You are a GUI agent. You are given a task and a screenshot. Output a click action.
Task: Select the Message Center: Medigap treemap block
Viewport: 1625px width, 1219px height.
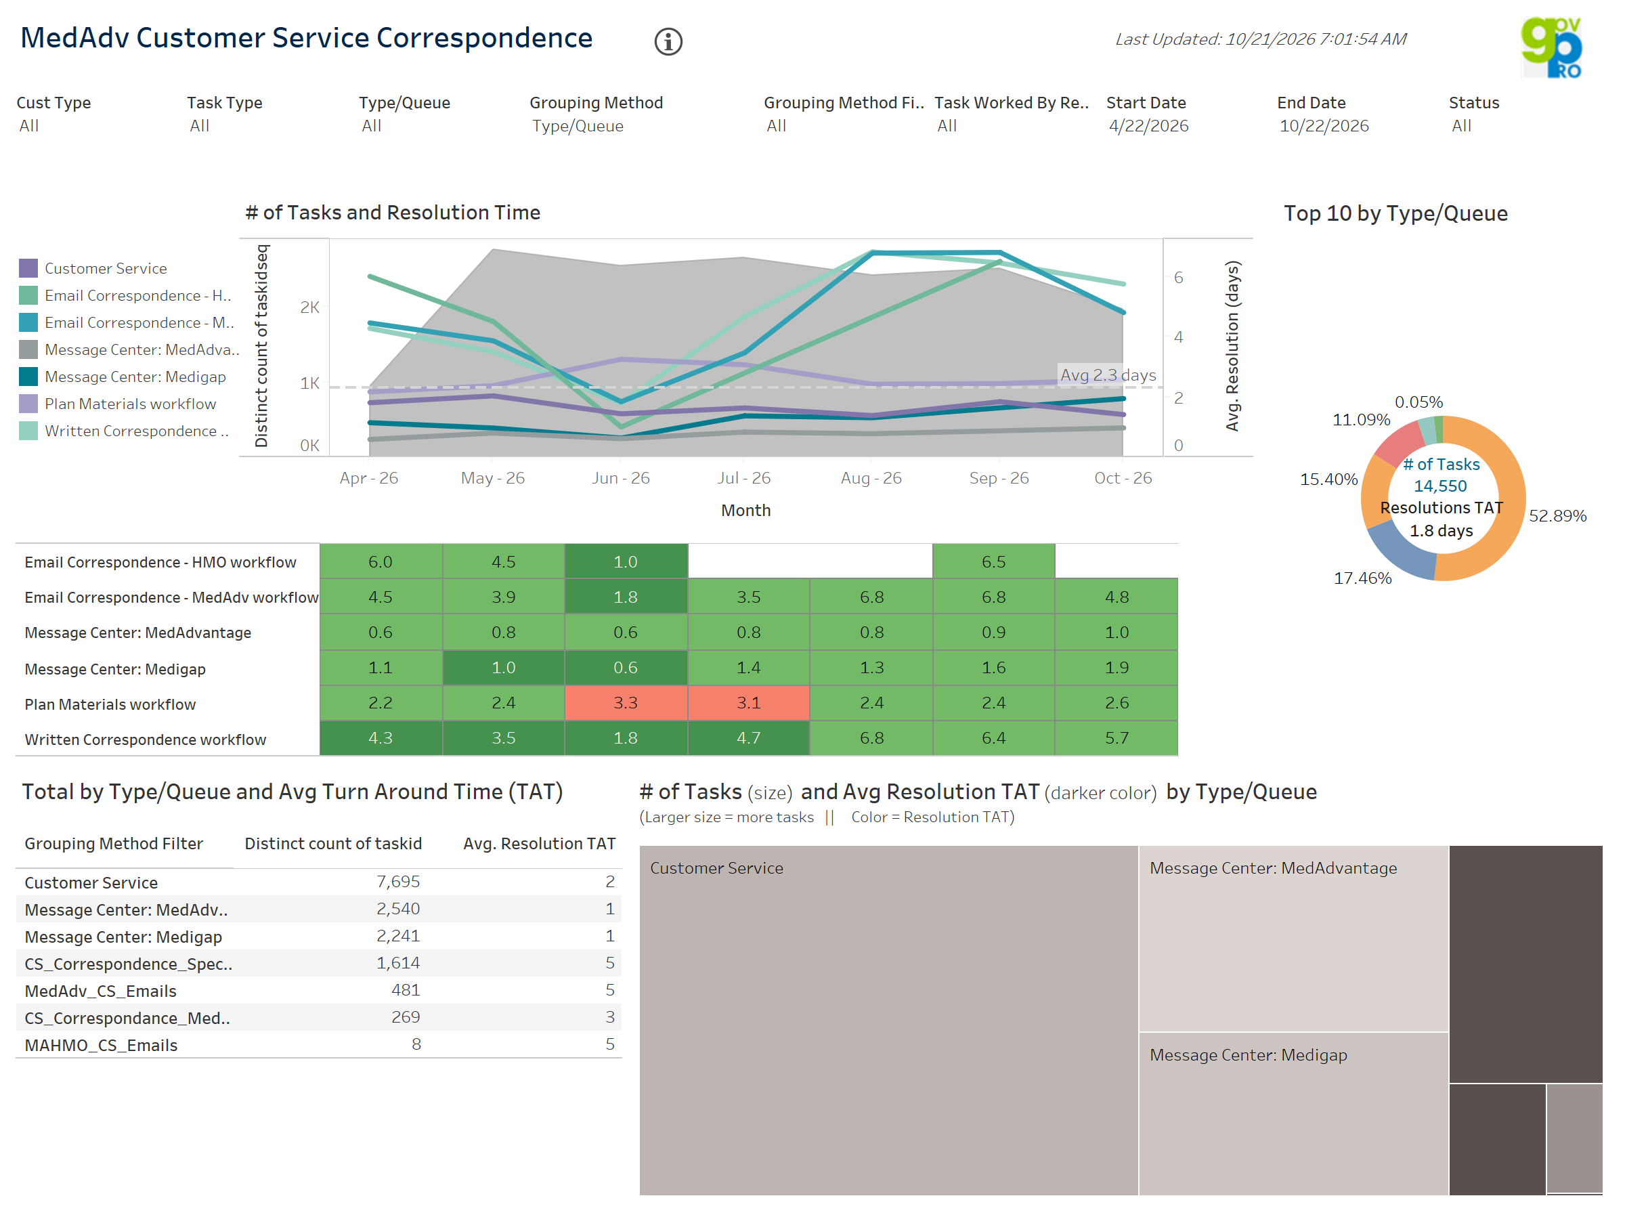click(x=1294, y=1115)
